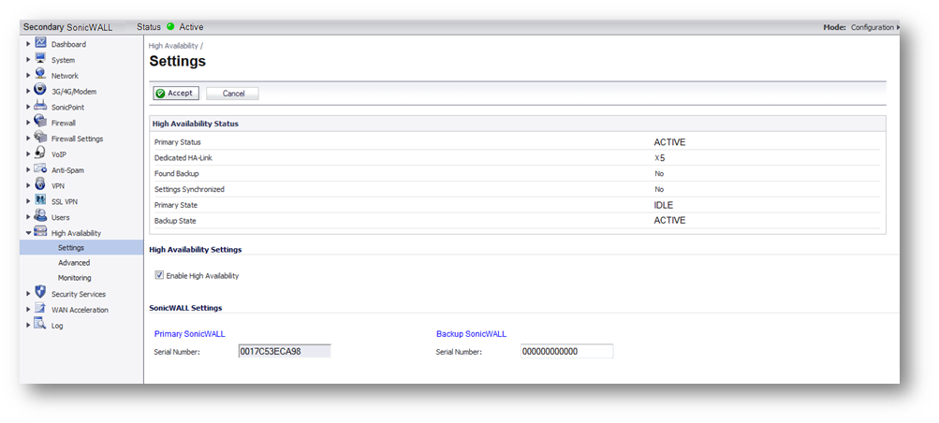
Task: Open the Advanced submenu item
Action: (x=74, y=263)
